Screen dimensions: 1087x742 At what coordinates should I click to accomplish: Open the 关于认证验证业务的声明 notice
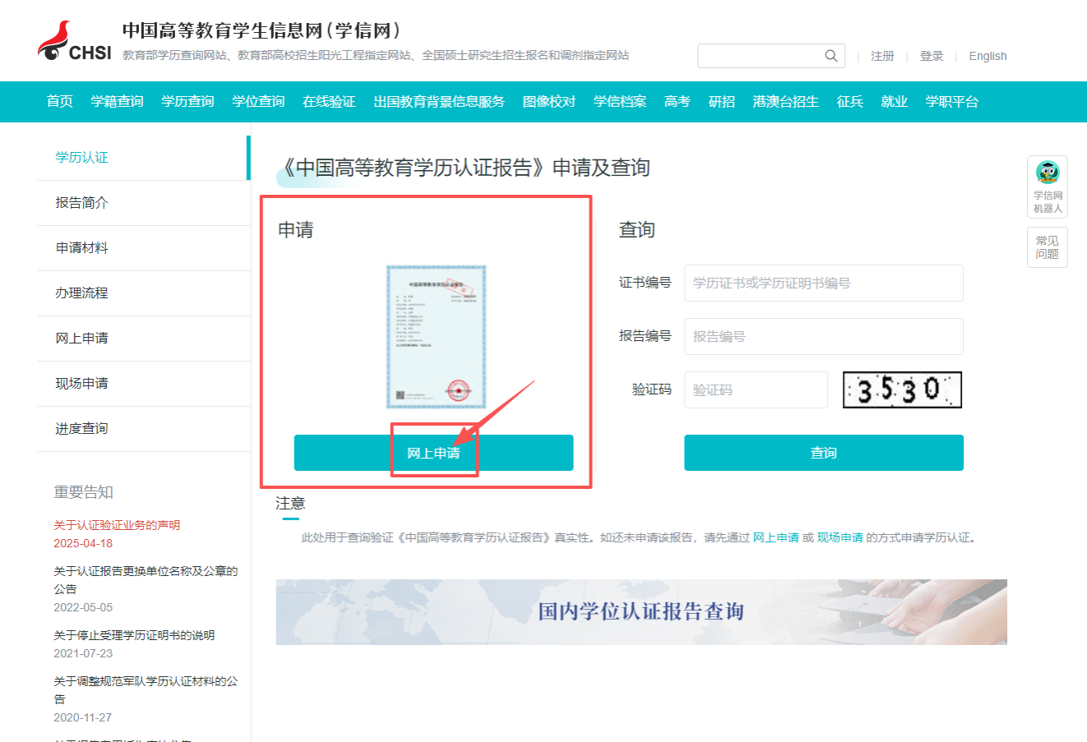coord(117,525)
